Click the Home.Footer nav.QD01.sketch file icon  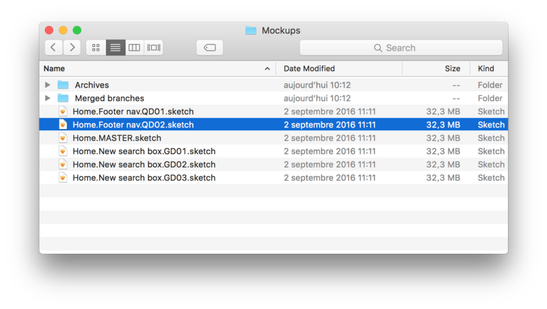63,111
